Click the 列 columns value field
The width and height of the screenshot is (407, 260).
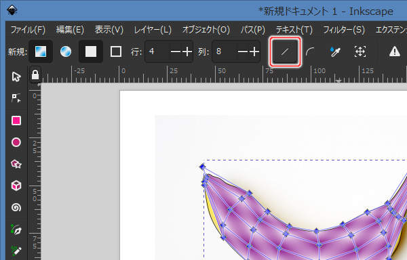tap(224, 51)
